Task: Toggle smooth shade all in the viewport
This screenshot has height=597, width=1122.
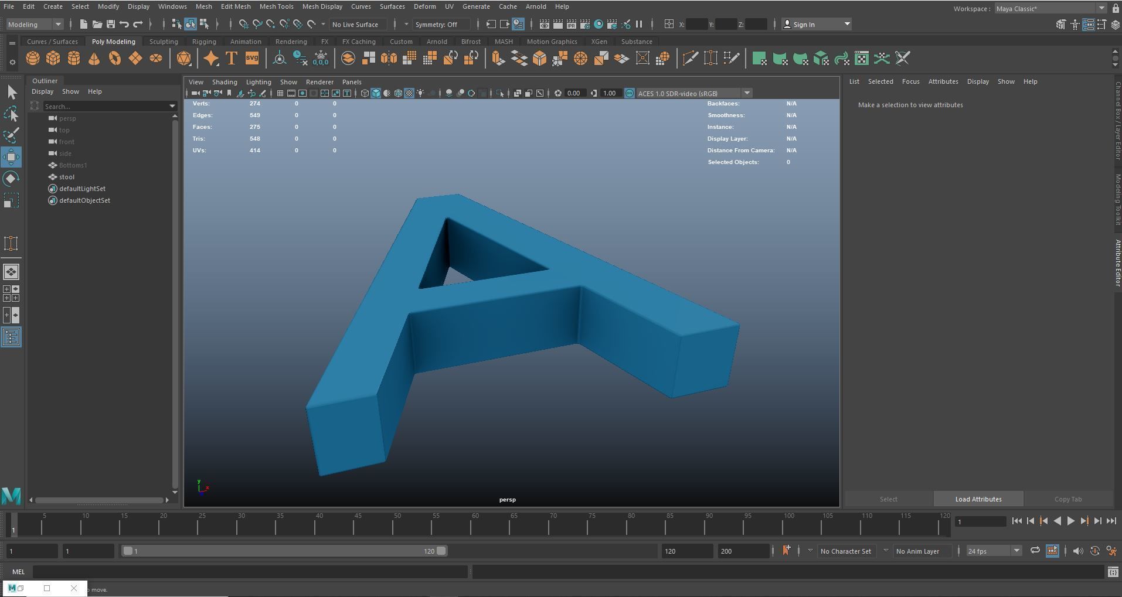Action: click(376, 93)
